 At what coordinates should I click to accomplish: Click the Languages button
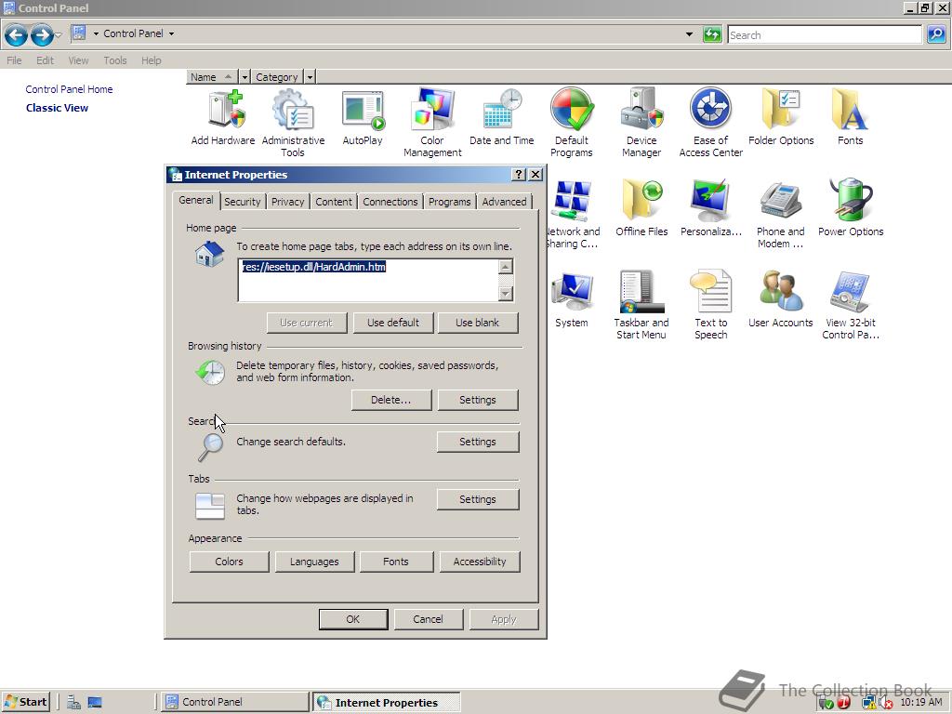click(314, 562)
